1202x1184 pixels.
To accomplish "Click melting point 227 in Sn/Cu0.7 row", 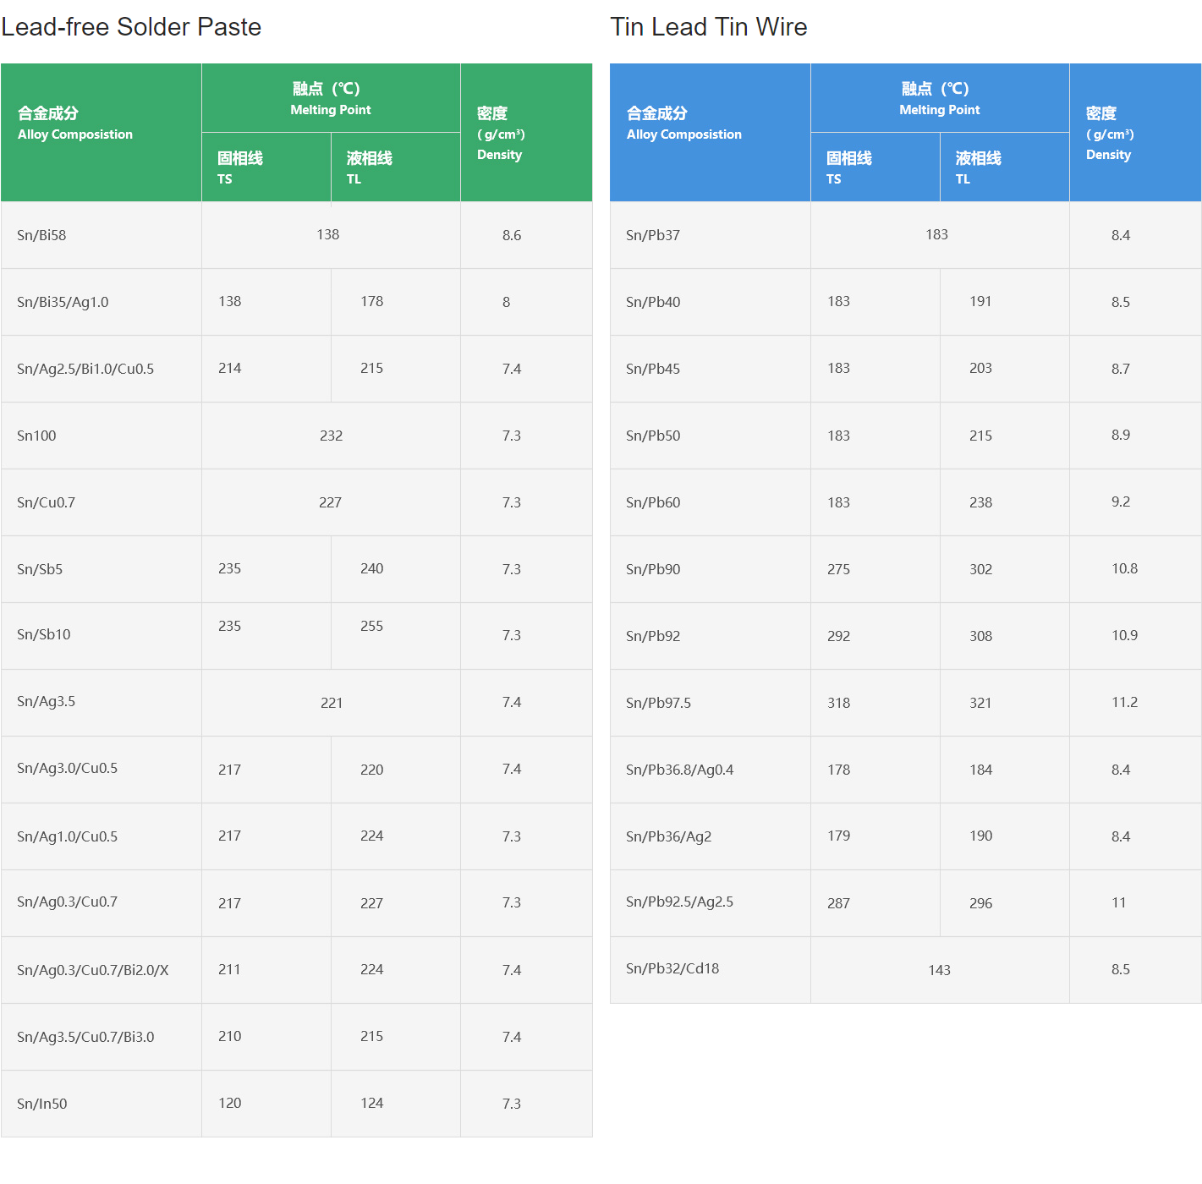I will point(330,502).
